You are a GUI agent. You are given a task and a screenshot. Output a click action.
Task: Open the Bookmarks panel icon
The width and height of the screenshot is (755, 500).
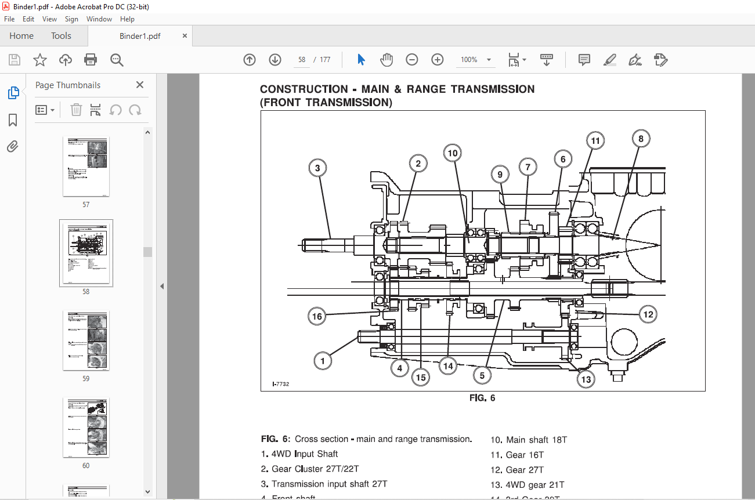tap(13, 120)
